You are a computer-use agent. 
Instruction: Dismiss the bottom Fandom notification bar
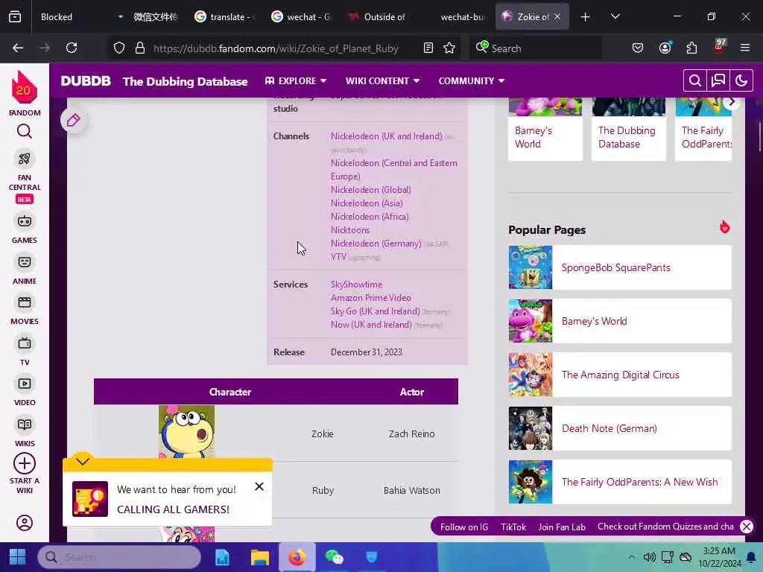[747, 527]
